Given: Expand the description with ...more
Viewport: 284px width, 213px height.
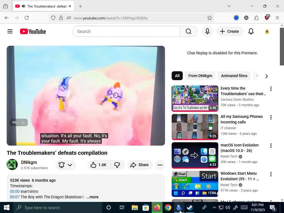Looking at the screenshot, I should [x=92, y=197].
